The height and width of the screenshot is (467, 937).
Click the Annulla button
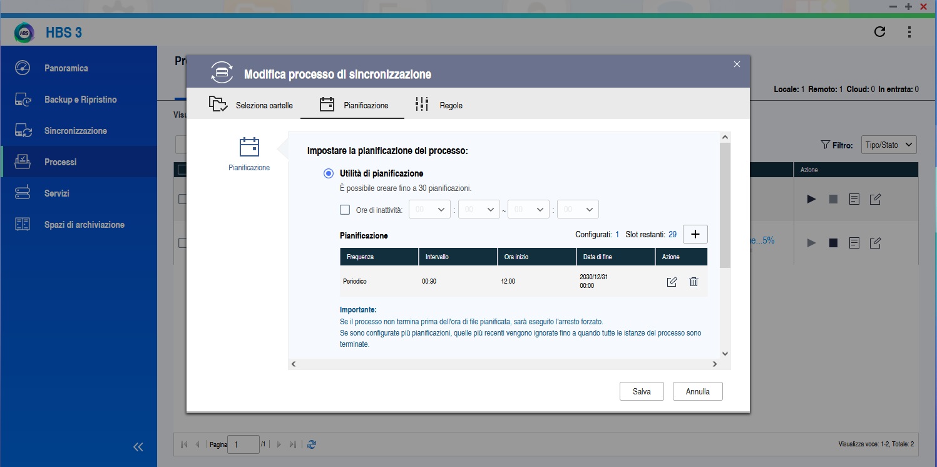pyautogui.click(x=697, y=391)
